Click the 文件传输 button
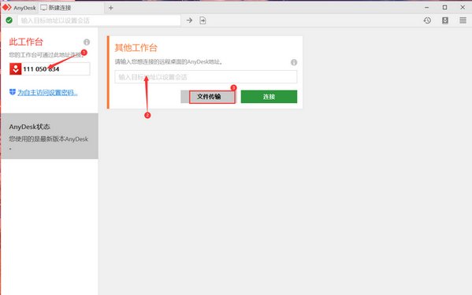This screenshot has height=295, width=472. tap(209, 97)
